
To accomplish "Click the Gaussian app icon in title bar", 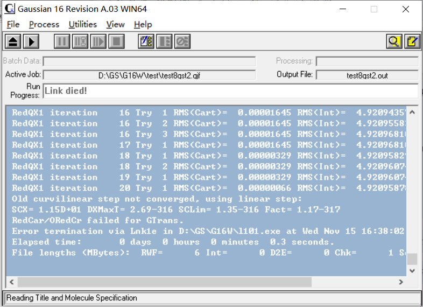I will point(10,9).
